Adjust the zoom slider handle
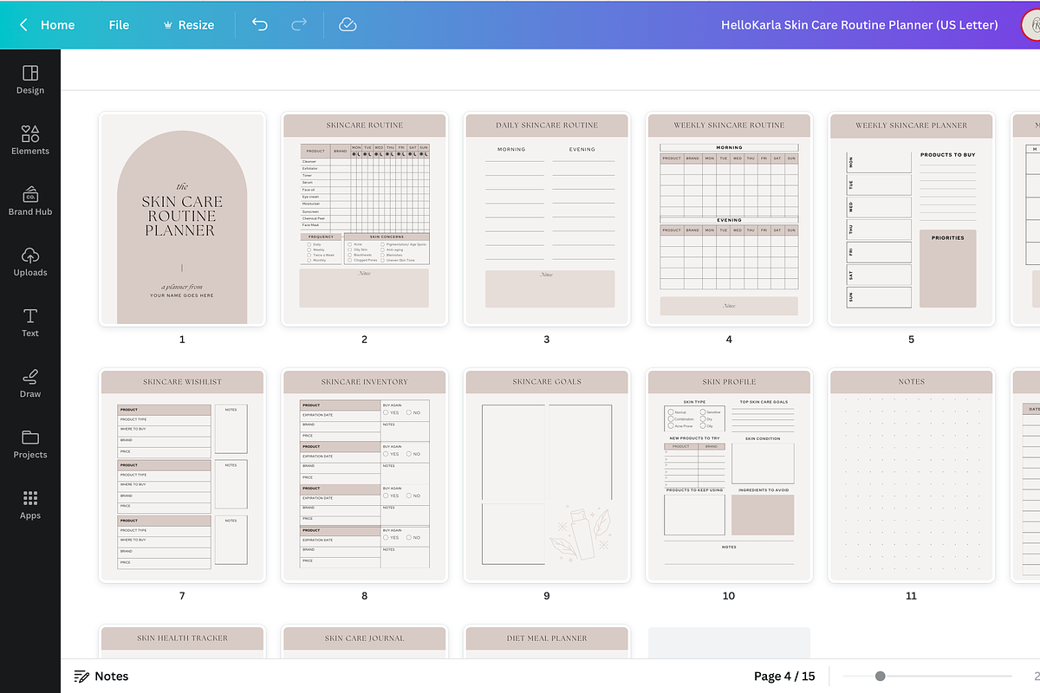1040x693 pixels. (880, 676)
